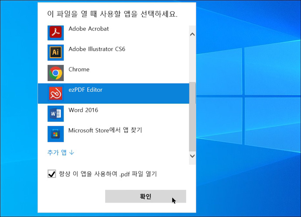The image size is (301, 217).
Task: Expand 추가 앱 (more apps) link
Action: (x=61, y=152)
